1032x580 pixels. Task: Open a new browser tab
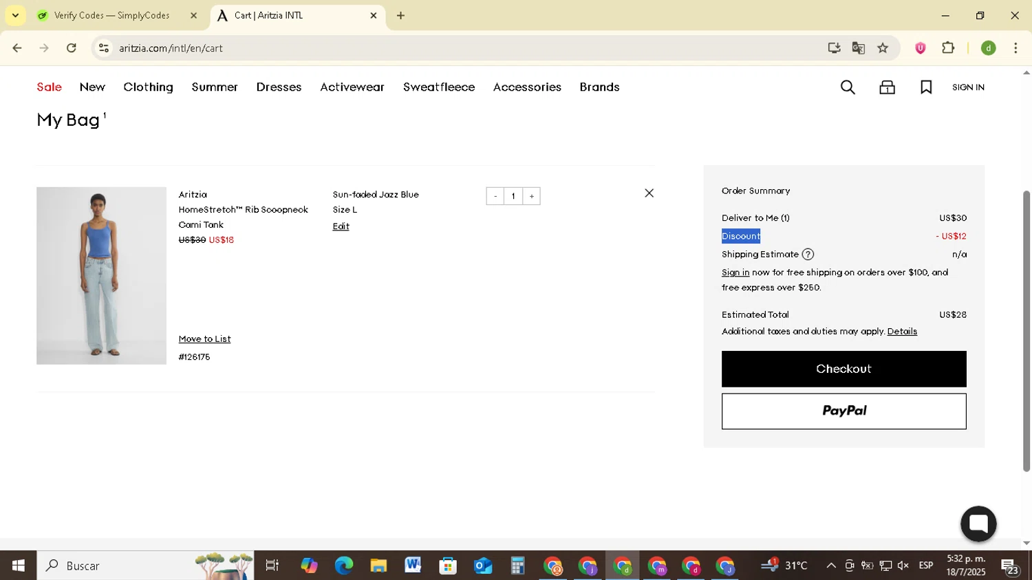tap(401, 15)
